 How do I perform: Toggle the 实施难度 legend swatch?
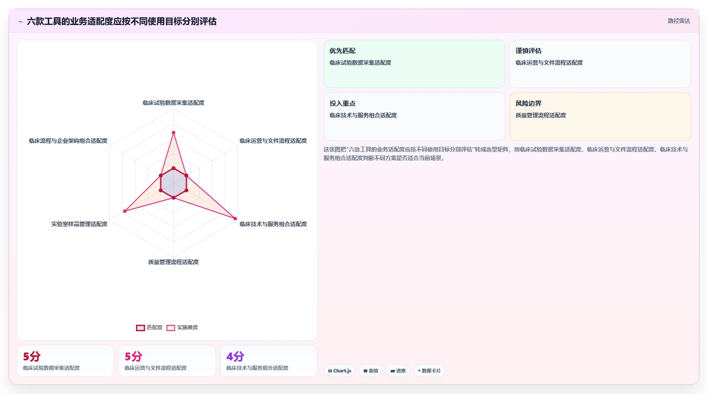click(x=171, y=328)
